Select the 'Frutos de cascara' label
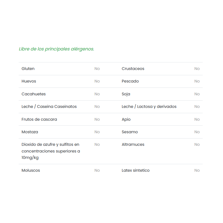This screenshot has height=223, width=223. [39, 119]
